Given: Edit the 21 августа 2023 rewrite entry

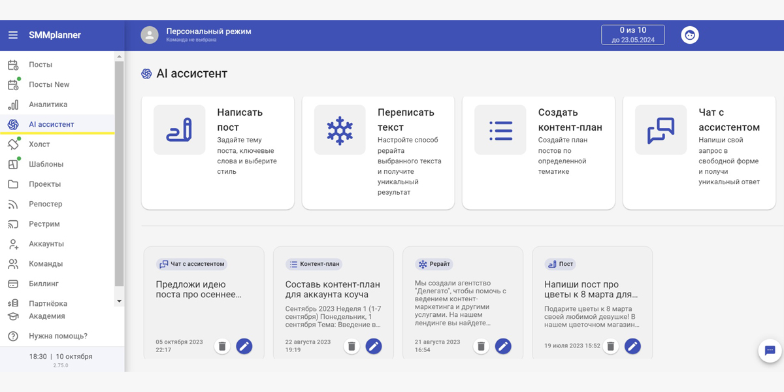Looking at the screenshot, I should tap(503, 346).
